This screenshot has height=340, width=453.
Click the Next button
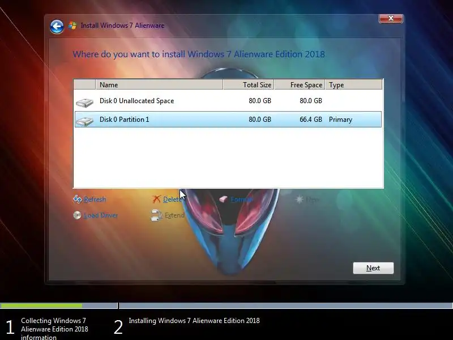tap(373, 268)
